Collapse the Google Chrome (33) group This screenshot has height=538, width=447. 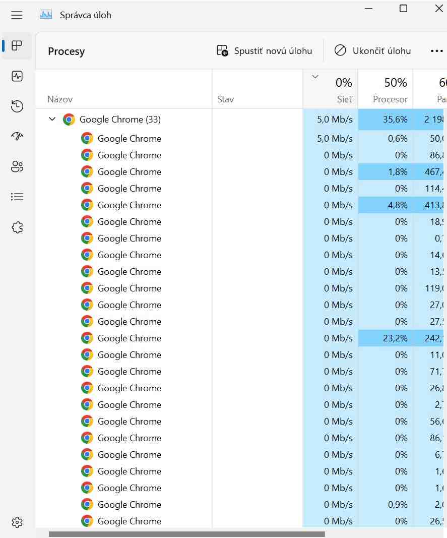(52, 119)
